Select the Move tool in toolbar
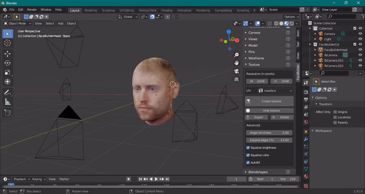 click(x=7, y=54)
